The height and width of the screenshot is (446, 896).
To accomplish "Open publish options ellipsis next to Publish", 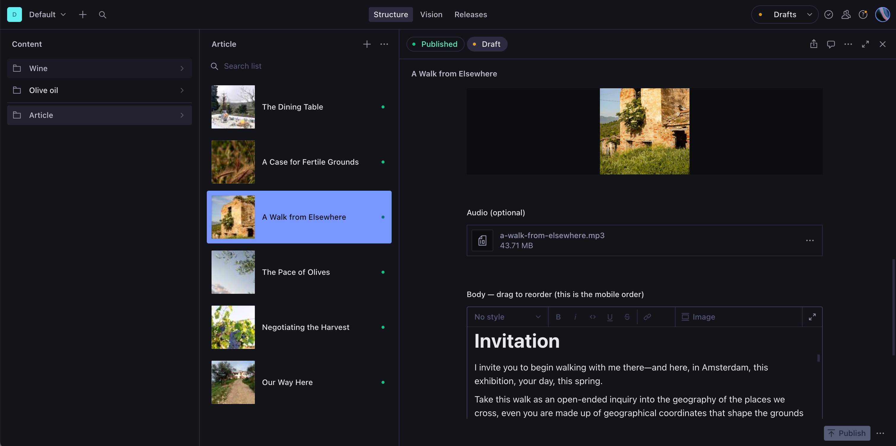I will 880,433.
